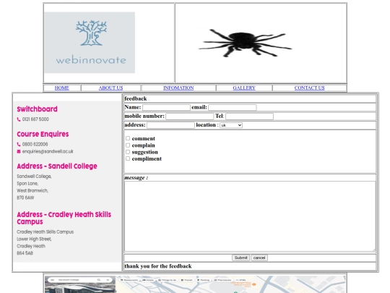Screen dimensions: 390x293
Task: Click the webinnovate tree logo
Action: point(90,43)
